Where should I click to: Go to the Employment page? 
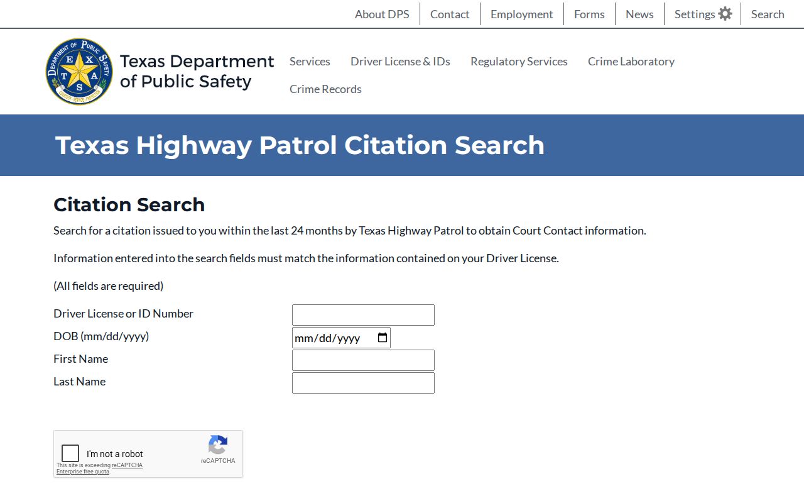(x=522, y=14)
